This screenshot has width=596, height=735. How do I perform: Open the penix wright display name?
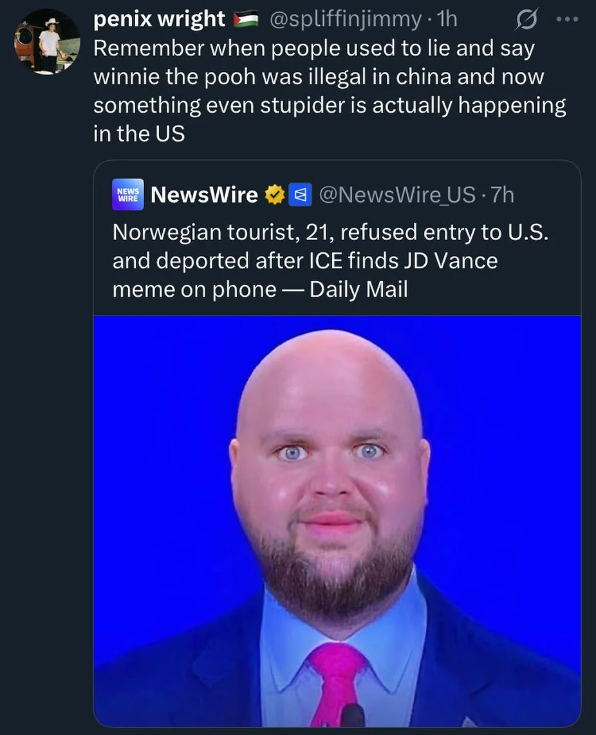(x=159, y=19)
